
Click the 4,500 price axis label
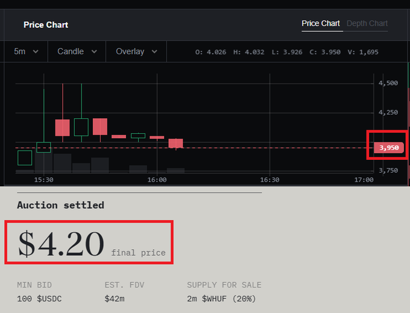pyautogui.click(x=388, y=83)
